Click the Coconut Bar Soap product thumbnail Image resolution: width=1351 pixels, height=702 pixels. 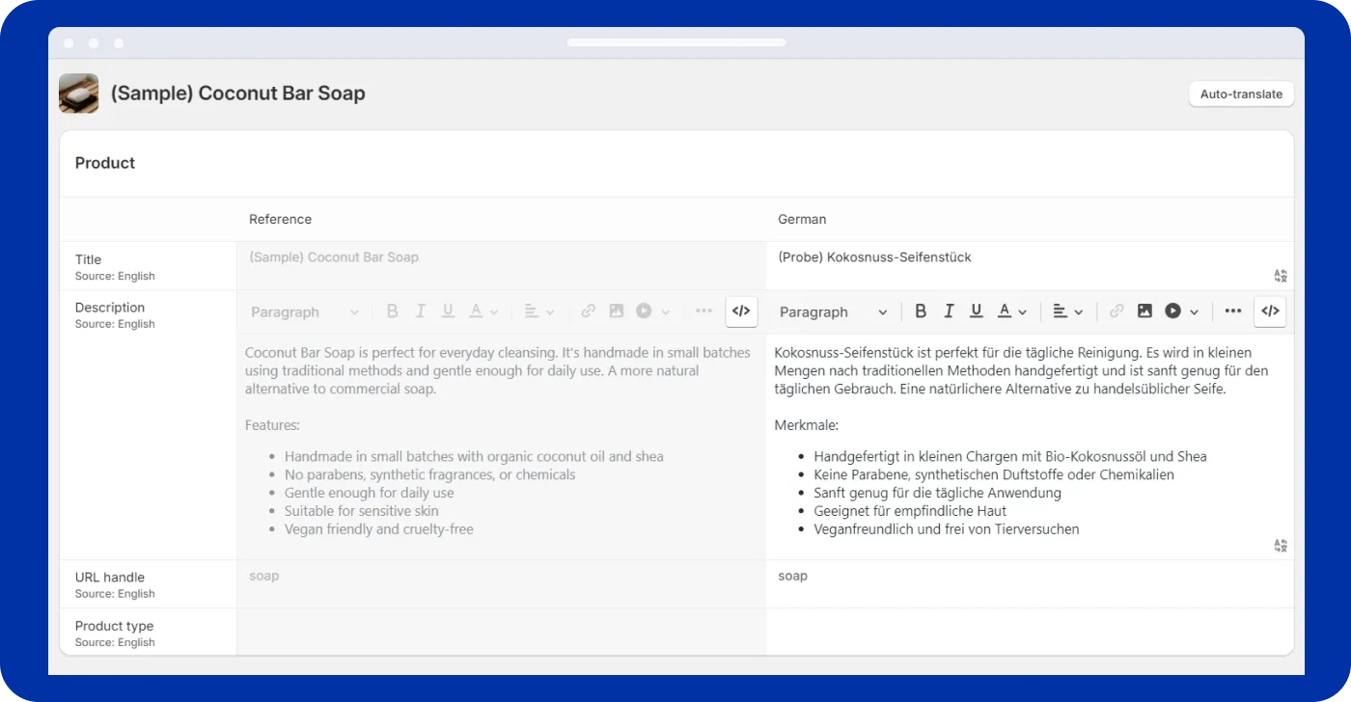tap(78, 94)
